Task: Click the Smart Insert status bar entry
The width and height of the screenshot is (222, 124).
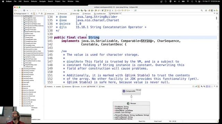Action: pyautogui.click(x=158, y=121)
